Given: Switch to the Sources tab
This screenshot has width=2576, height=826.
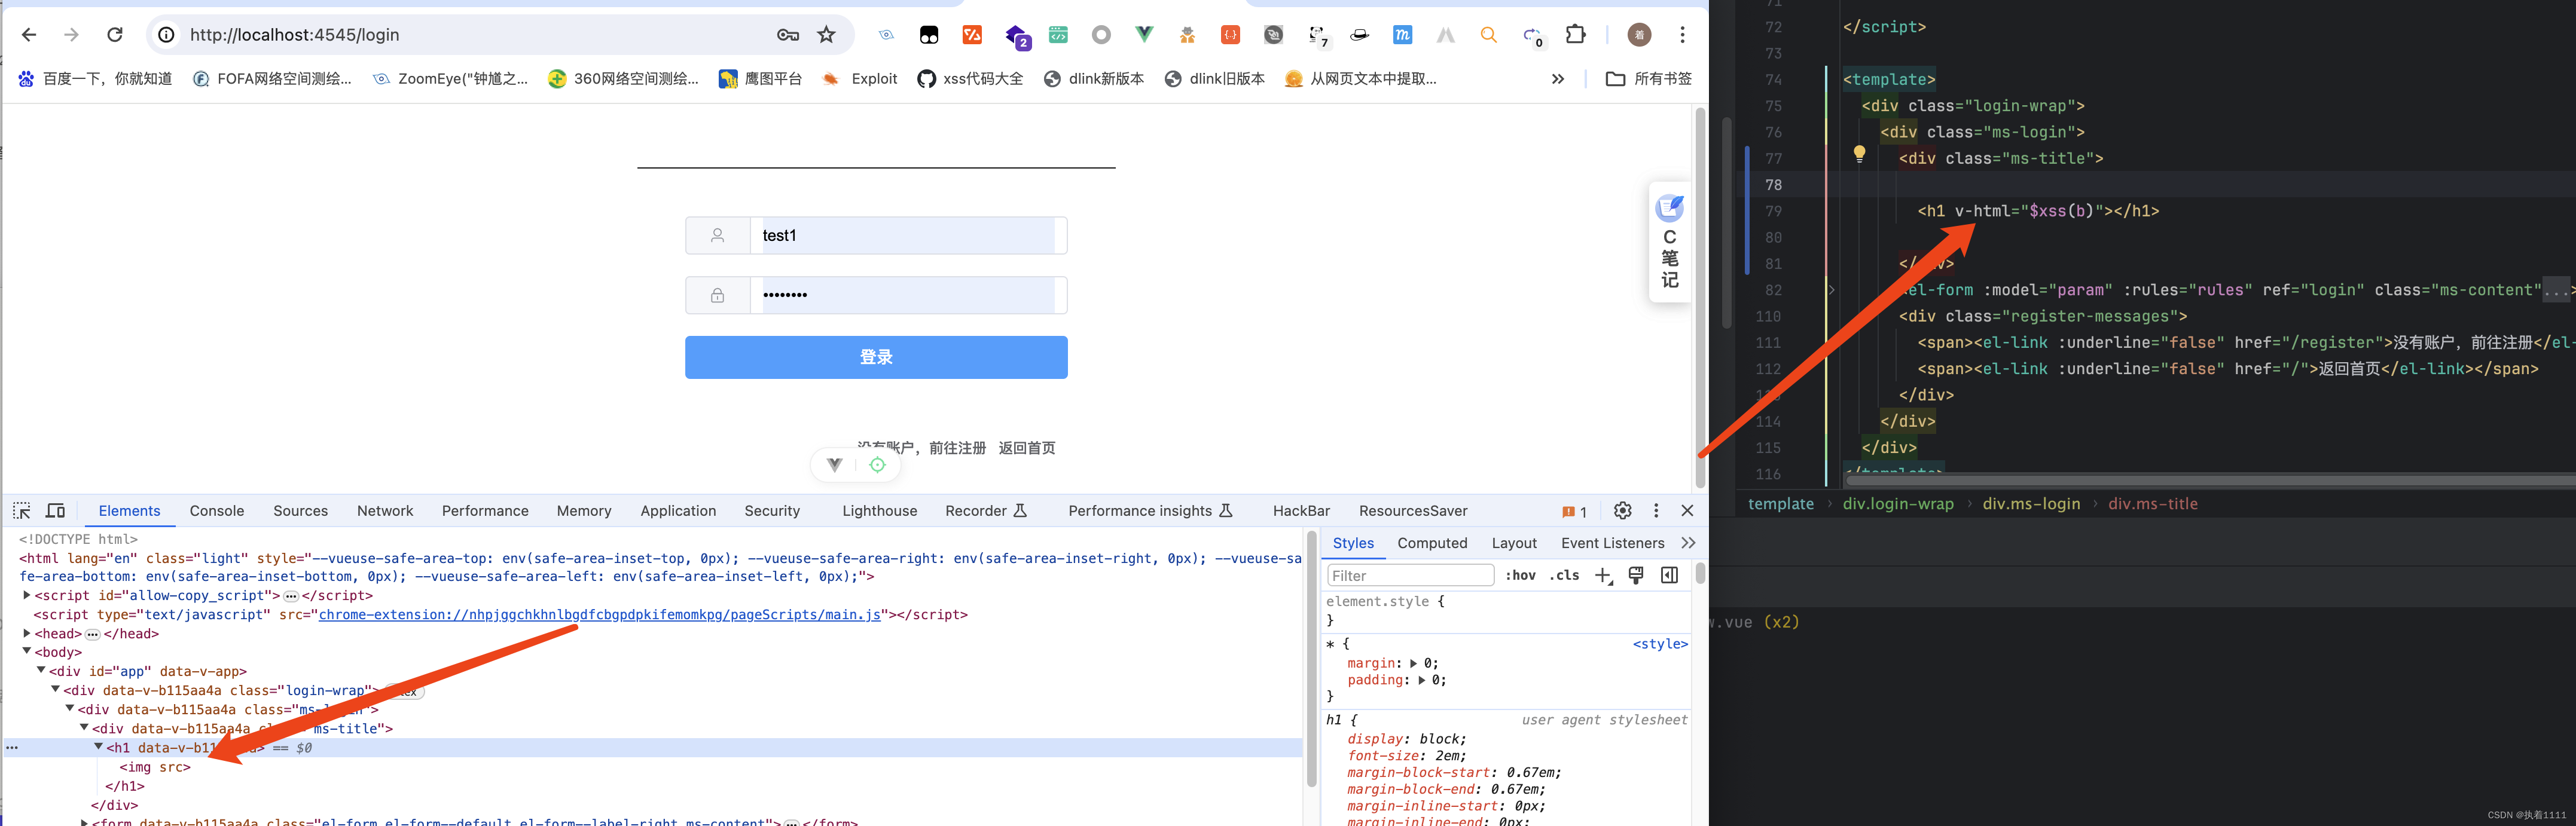Looking at the screenshot, I should point(300,511).
